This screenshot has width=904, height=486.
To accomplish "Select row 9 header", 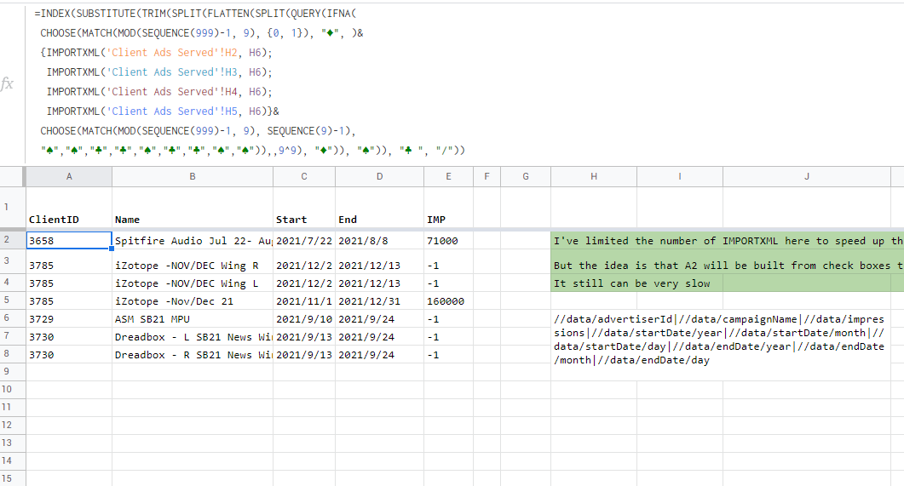I will 13,371.
